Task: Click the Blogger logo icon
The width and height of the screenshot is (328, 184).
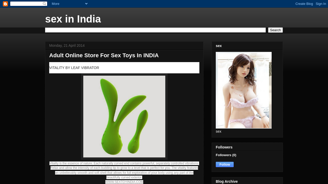Action: 5,4
